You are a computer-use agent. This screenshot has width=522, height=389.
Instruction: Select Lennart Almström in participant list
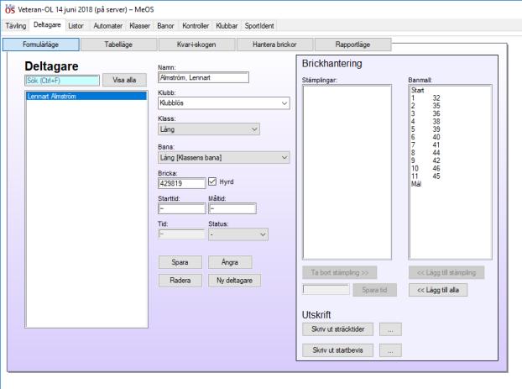tap(86, 96)
